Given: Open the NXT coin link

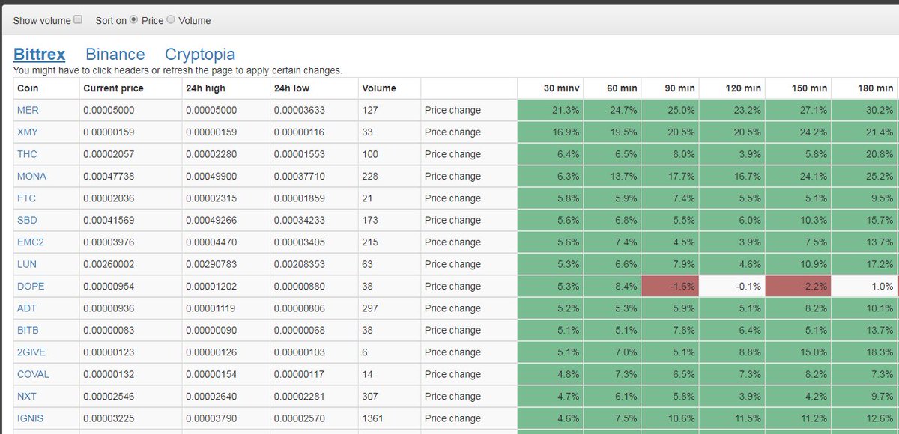Looking at the screenshot, I should tap(26, 397).
